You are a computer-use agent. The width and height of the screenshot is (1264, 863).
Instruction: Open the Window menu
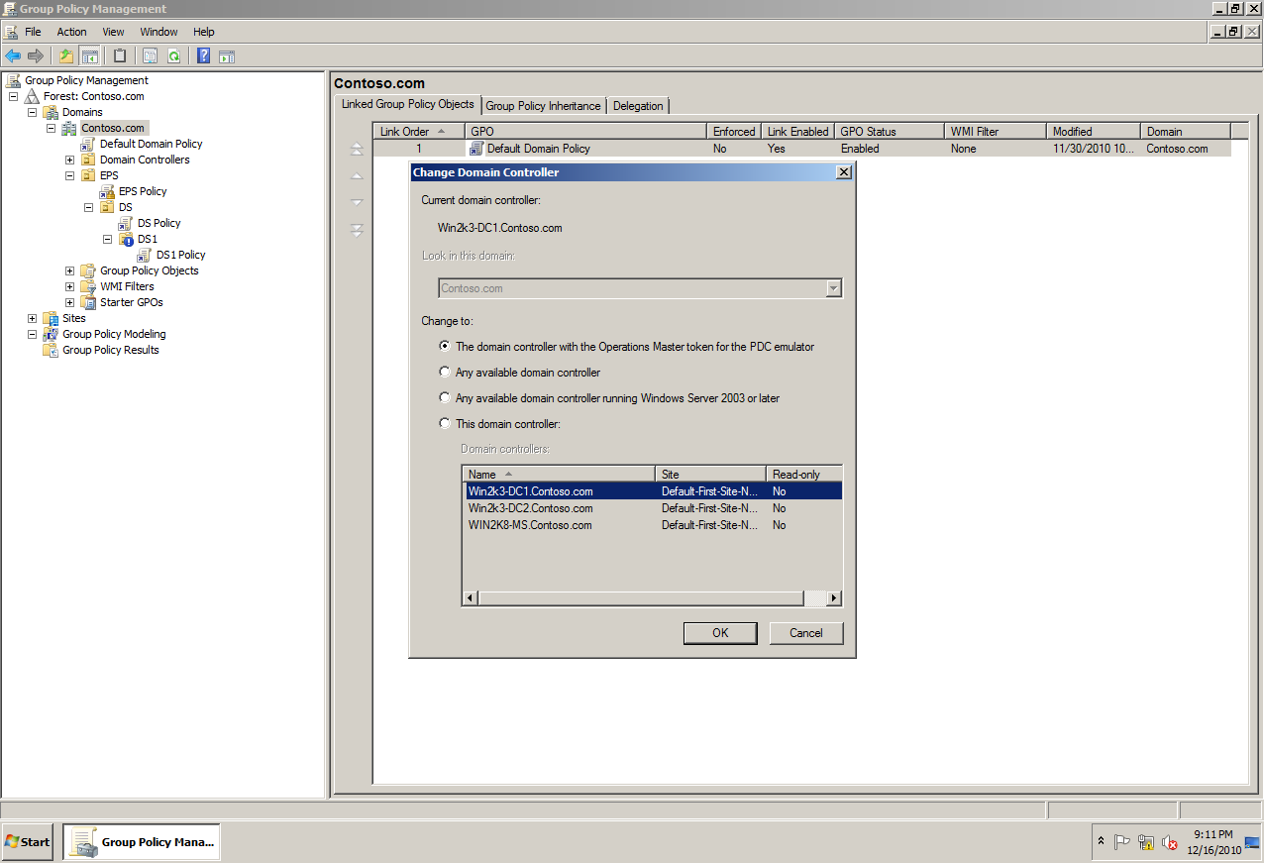click(x=158, y=32)
